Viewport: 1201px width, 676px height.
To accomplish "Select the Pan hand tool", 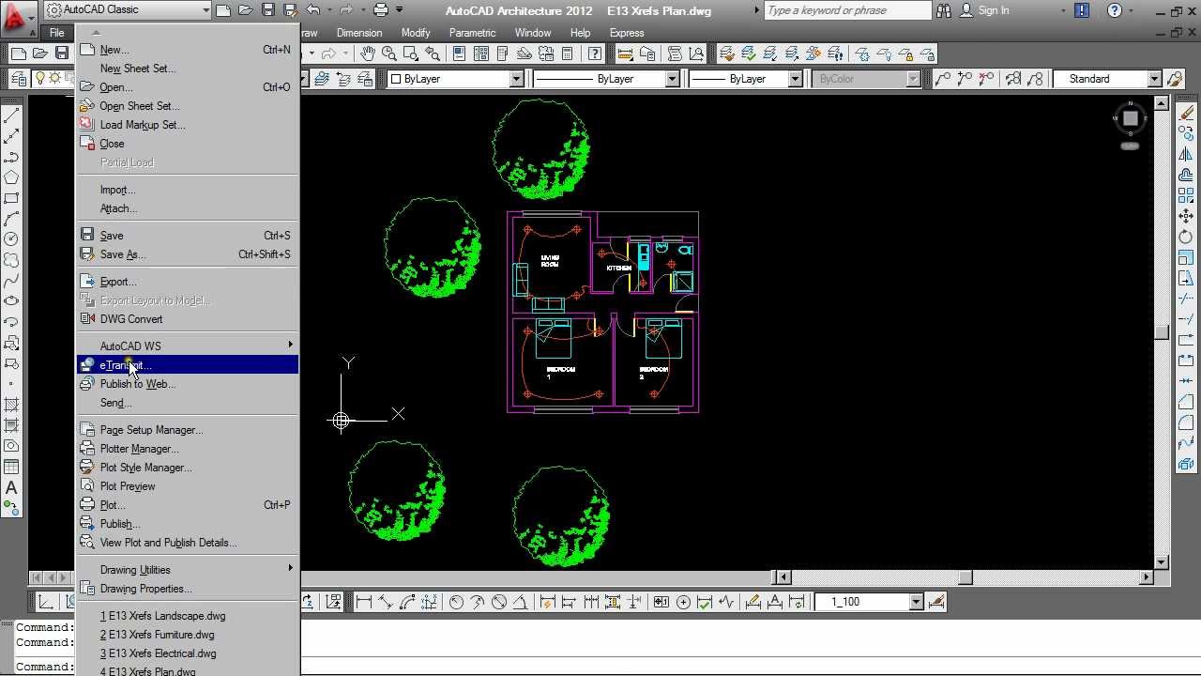I will pyautogui.click(x=367, y=54).
